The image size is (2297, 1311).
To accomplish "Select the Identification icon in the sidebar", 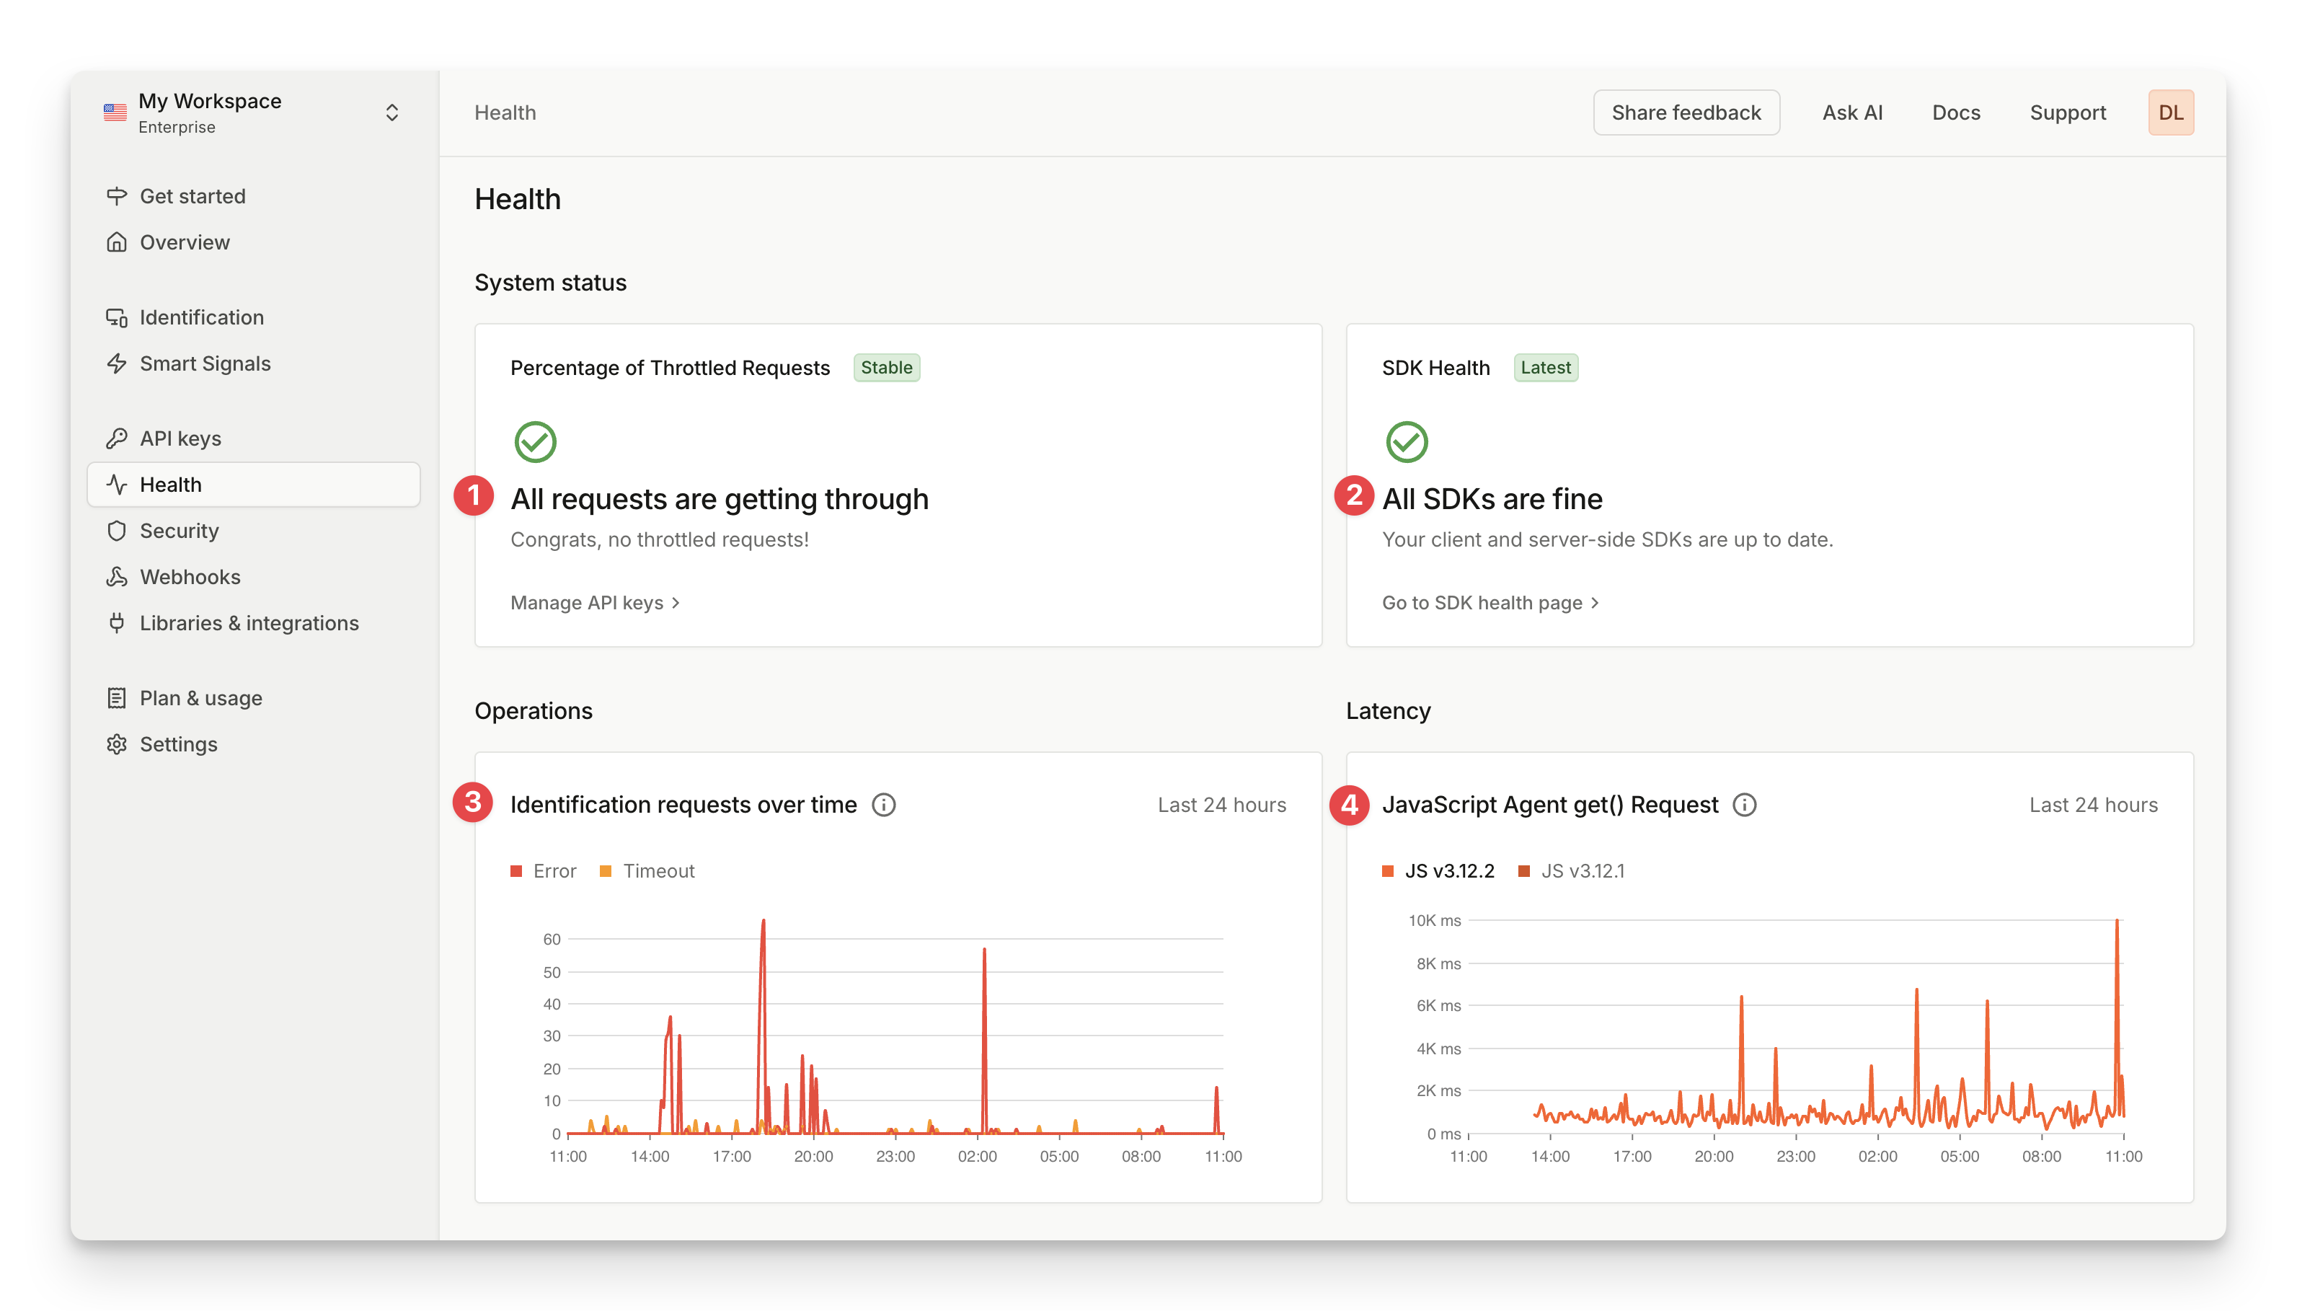I will coord(118,317).
